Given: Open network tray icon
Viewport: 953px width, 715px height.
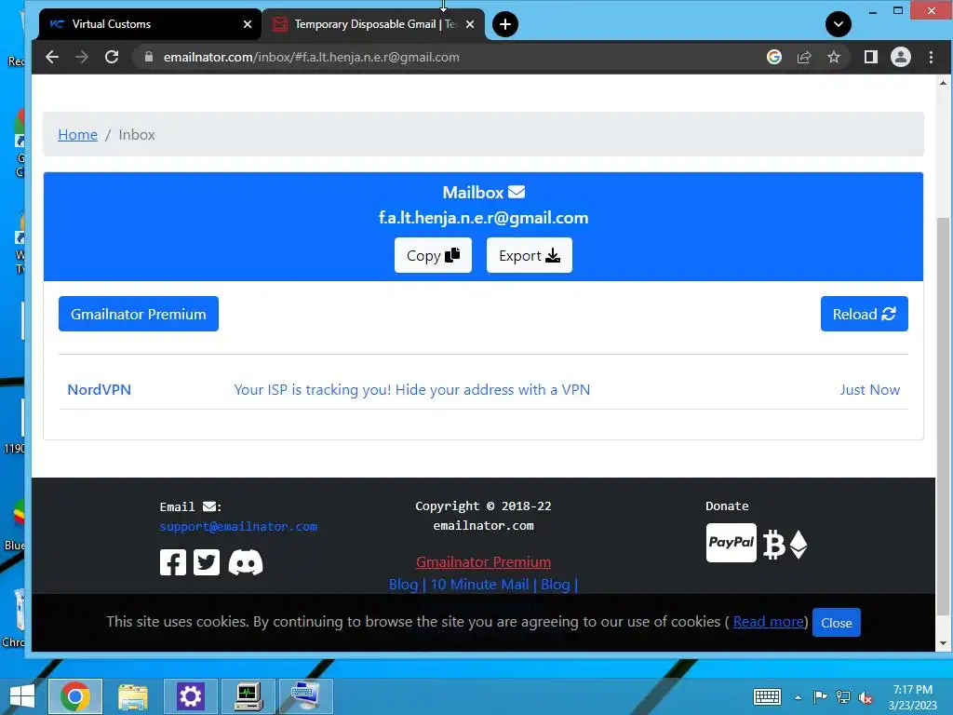Looking at the screenshot, I should (x=843, y=696).
